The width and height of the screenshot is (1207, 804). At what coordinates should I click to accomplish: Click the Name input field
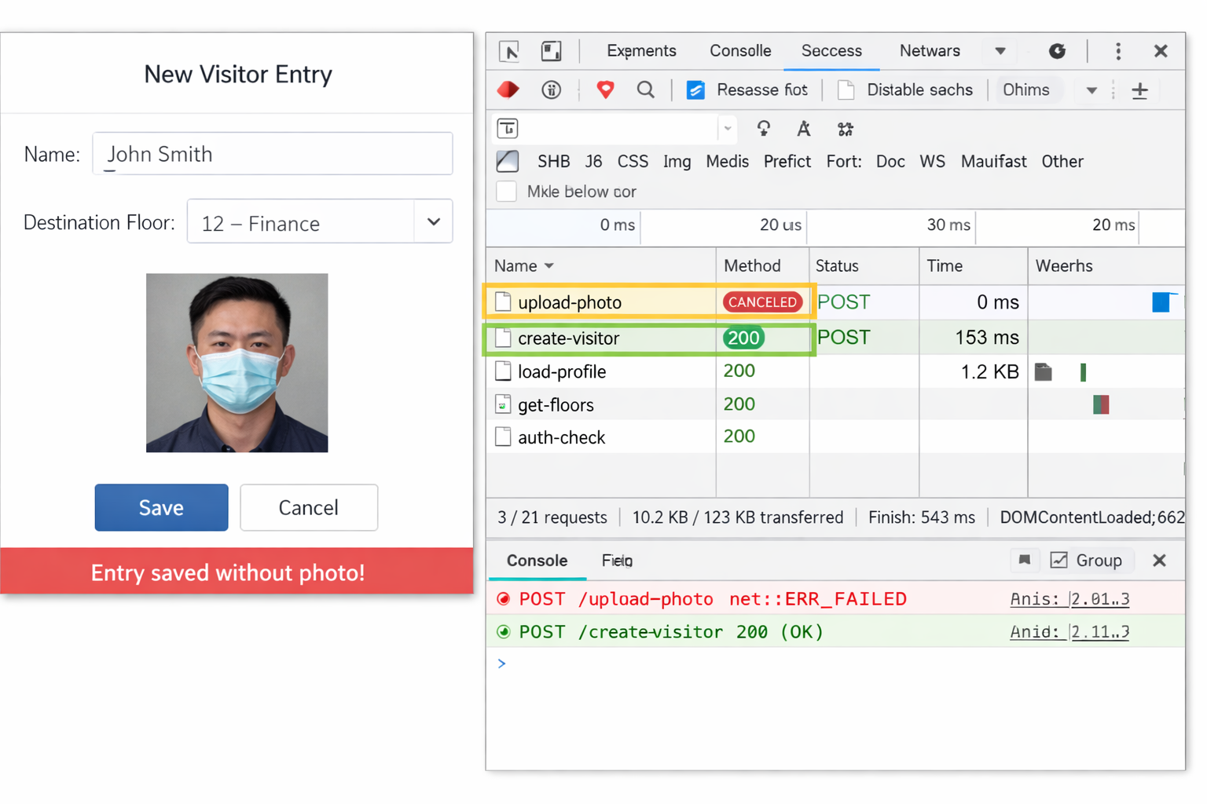pyautogui.click(x=272, y=154)
